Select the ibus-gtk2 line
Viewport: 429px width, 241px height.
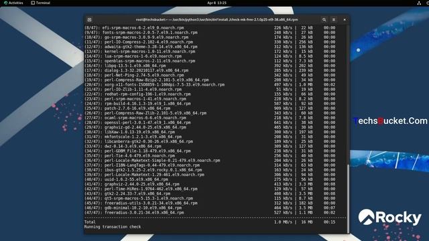pos(210,170)
